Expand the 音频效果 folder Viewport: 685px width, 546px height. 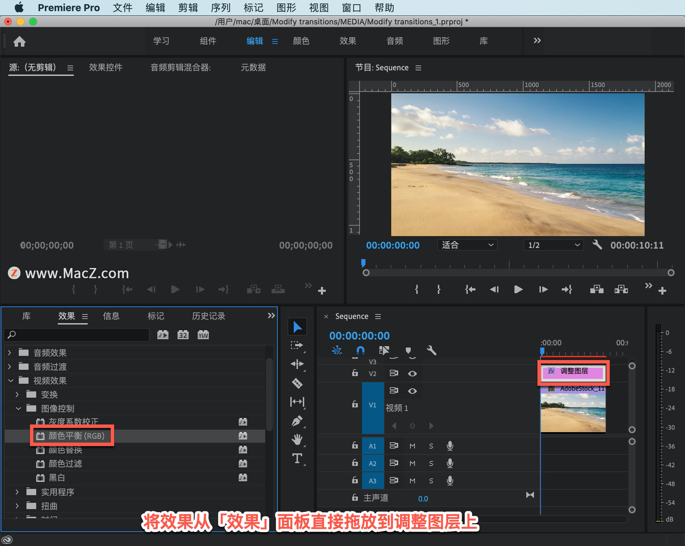tap(10, 353)
